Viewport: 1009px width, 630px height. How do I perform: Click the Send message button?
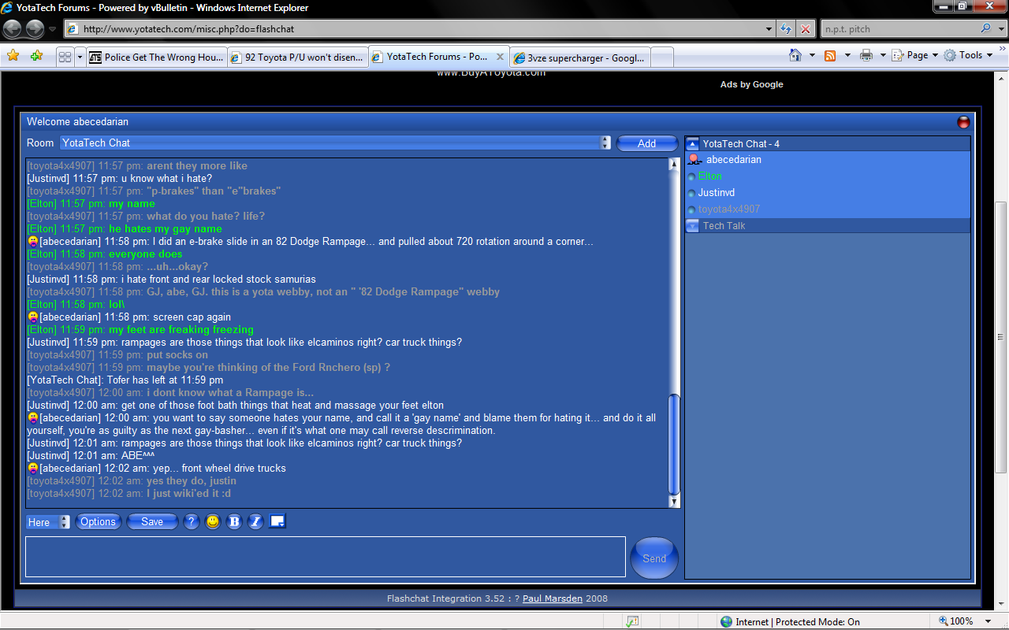pyautogui.click(x=654, y=558)
